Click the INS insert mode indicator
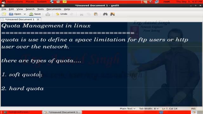Image resolution: width=203 pixels, height=114 pixels. (193, 109)
